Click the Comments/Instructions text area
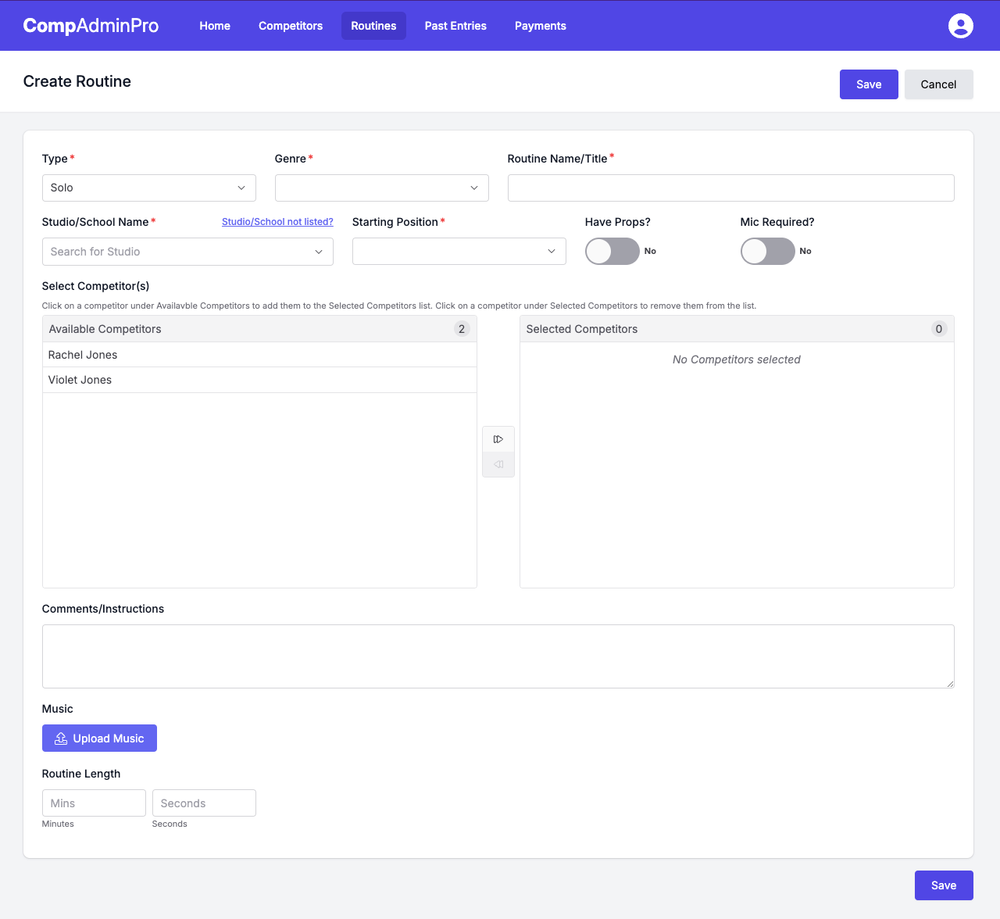The width and height of the screenshot is (1000, 919). coord(498,656)
